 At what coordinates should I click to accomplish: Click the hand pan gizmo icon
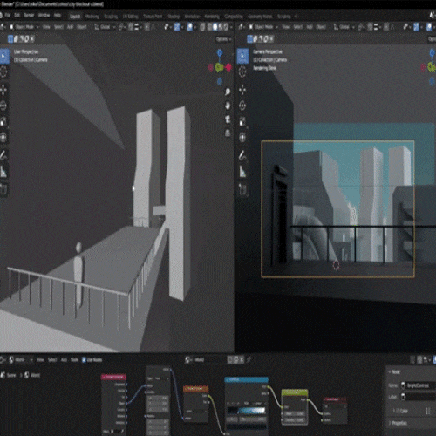coord(228,106)
